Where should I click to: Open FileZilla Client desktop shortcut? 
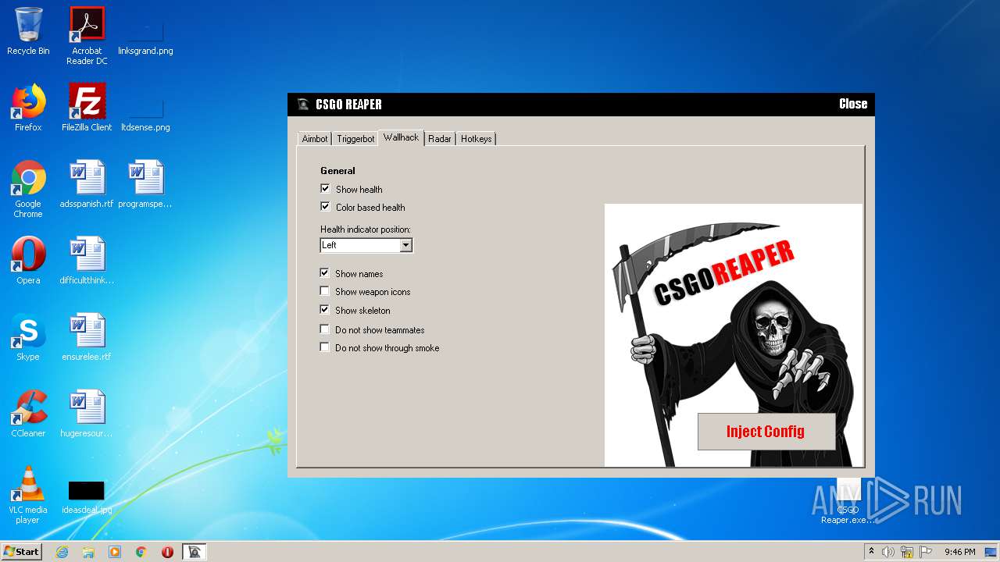click(87, 108)
